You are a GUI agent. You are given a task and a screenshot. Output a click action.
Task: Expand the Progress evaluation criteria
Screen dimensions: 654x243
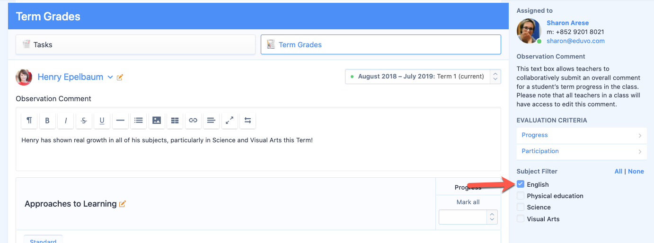(x=582, y=135)
